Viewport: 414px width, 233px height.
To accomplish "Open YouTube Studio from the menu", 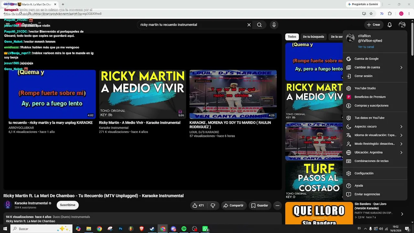I will point(375,88).
